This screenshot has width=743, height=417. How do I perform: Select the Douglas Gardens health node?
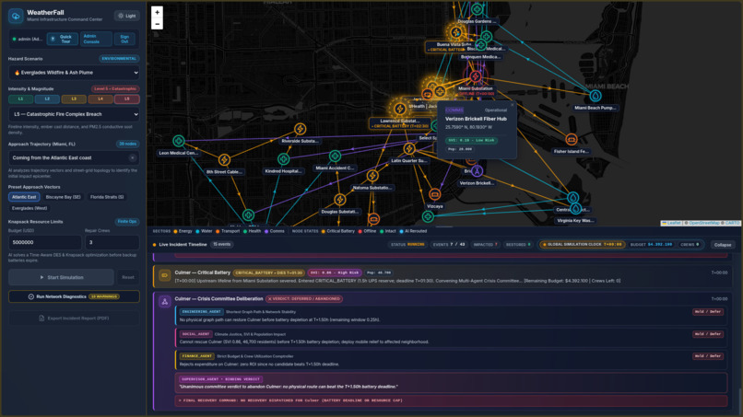pyautogui.click(x=478, y=9)
